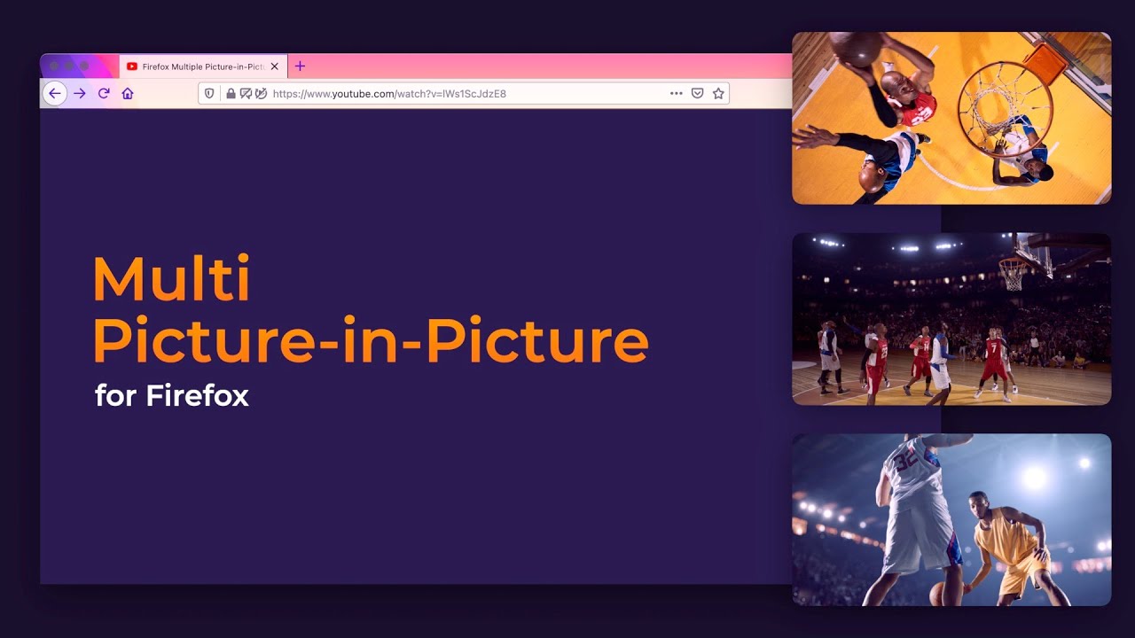Screen dimensions: 1135x638
Task: Close the Firefox Multiple Picture-in-Picture tab
Action: coord(275,66)
